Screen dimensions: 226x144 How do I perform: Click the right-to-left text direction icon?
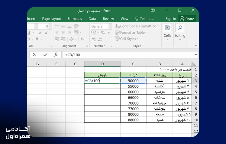pyautogui.click(x=82, y=39)
